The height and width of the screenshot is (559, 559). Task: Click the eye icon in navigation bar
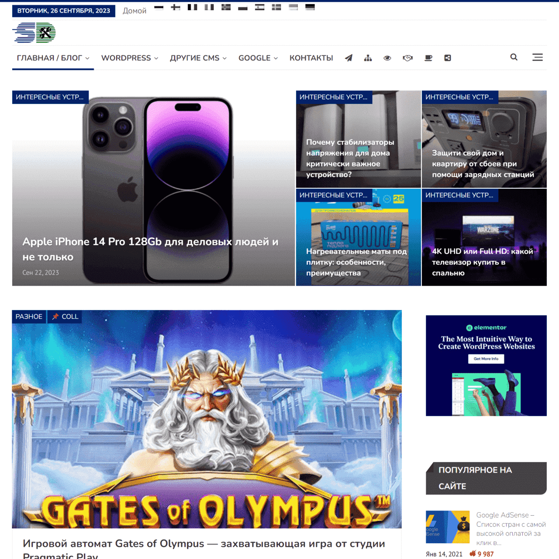(x=387, y=58)
